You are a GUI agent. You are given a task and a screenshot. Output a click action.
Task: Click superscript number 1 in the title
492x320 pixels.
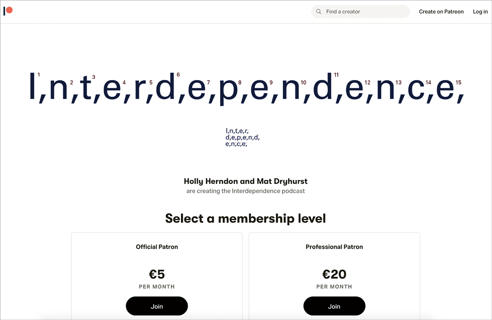pyautogui.click(x=39, y=75)
